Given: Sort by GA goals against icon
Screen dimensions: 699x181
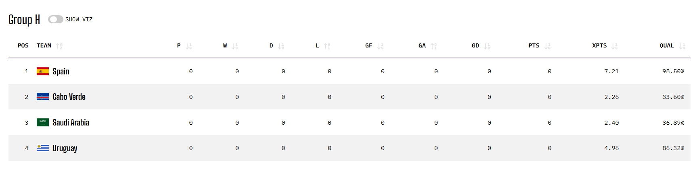Looking at the screenshot, I should click(x=433, y=46).
